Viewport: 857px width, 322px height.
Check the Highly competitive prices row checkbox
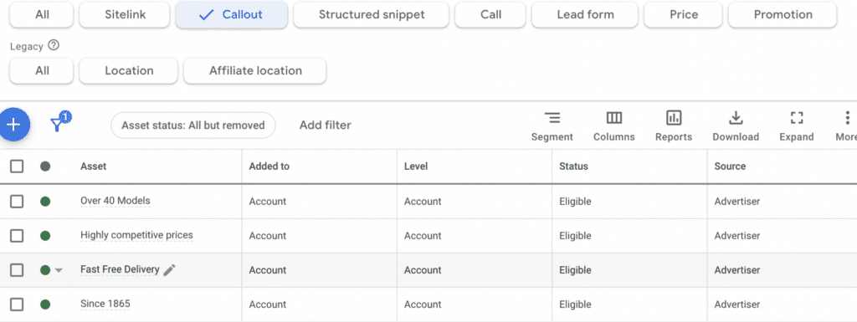17,236
